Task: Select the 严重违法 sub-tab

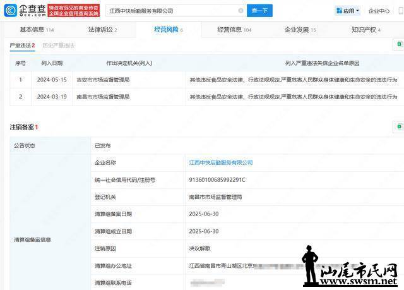Action: (x=22, y=45)
